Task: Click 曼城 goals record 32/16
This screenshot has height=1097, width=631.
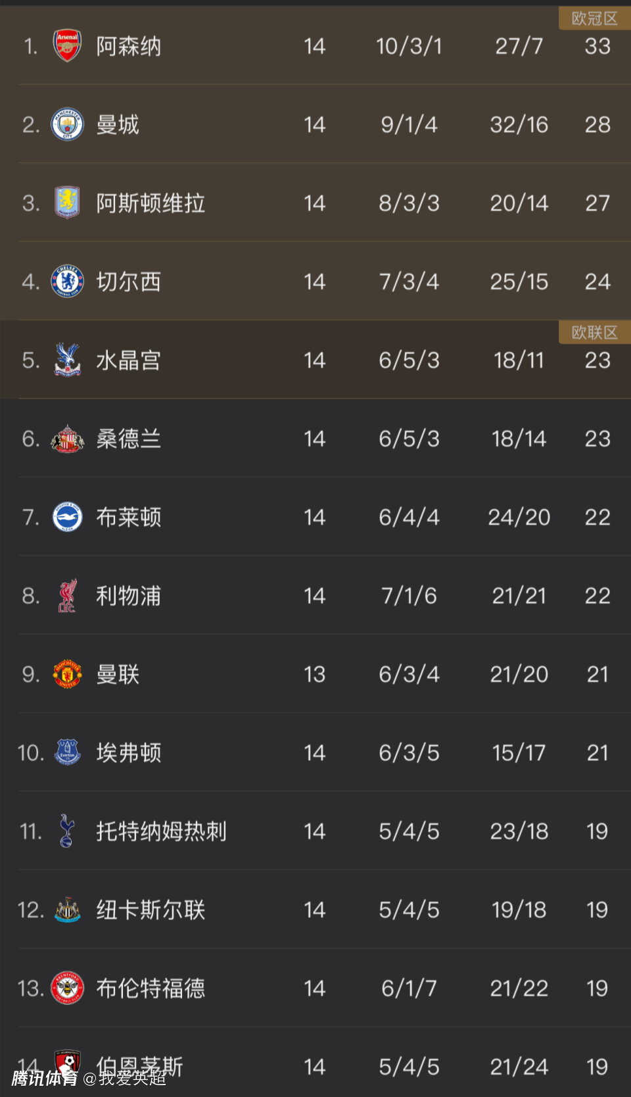Action: click(x=519, y=124)
